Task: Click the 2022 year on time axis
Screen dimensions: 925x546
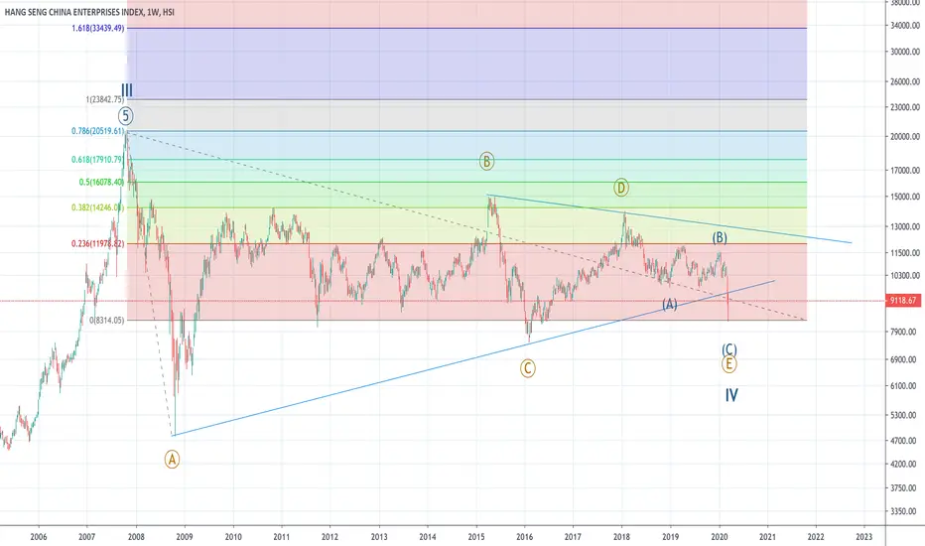Action: click(x=816, y=536)
